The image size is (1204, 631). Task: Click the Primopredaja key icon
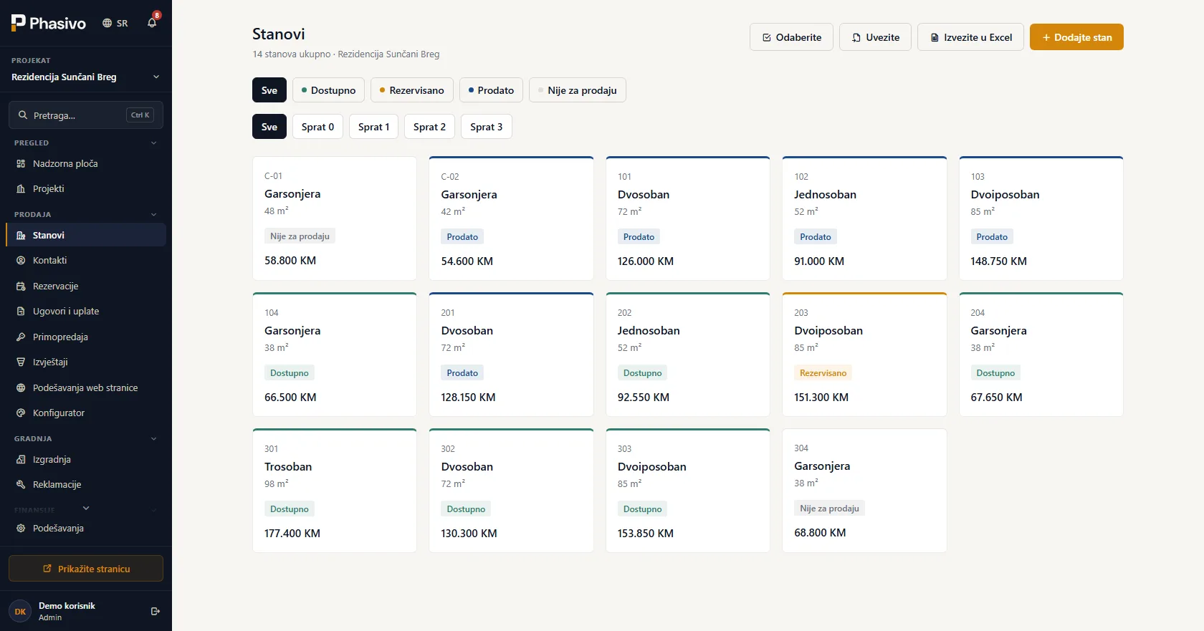[21, 337]
